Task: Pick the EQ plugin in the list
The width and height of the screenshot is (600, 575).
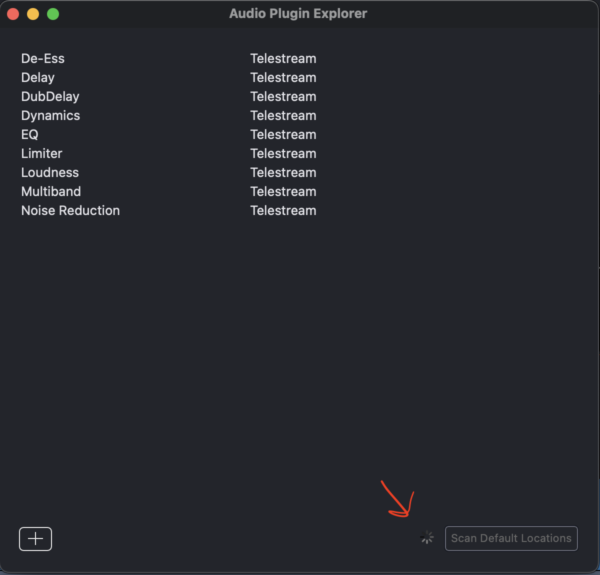Action: point(30,134)
